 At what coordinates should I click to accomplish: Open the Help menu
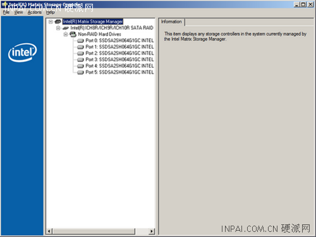51,12
